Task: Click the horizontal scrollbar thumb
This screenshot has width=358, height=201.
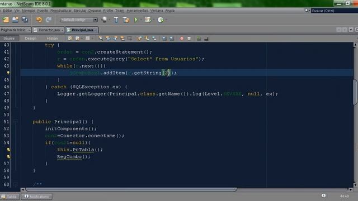Action: [x=131, y=189]
